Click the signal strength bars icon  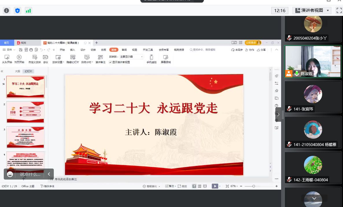pyautogui.click(x=28, y=11)
